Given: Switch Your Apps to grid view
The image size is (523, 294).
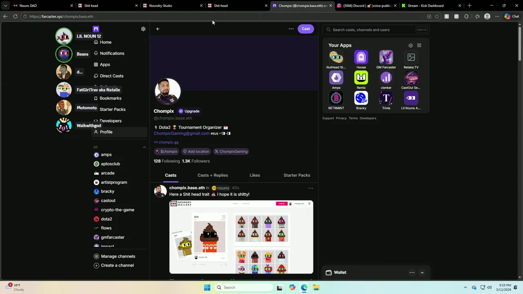Looking at the screenshot, I should (419, 45).
